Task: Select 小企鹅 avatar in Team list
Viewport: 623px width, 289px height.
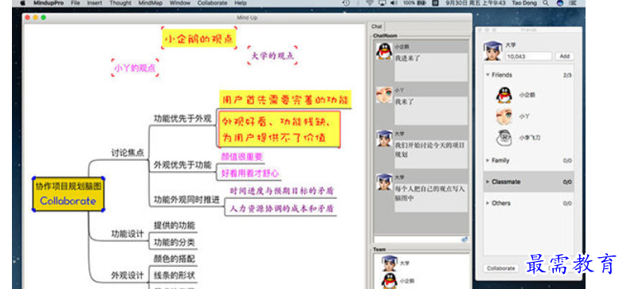Action: click(x=390, y=280)
